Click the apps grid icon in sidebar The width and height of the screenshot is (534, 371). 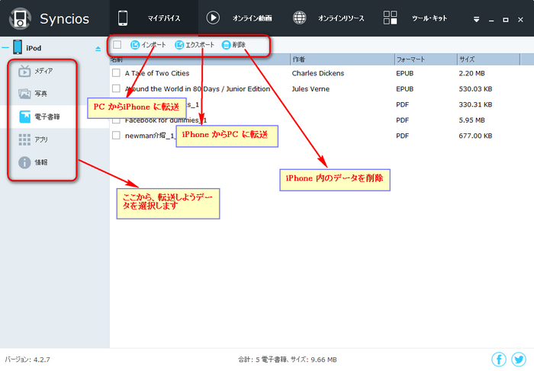[24, 139]
